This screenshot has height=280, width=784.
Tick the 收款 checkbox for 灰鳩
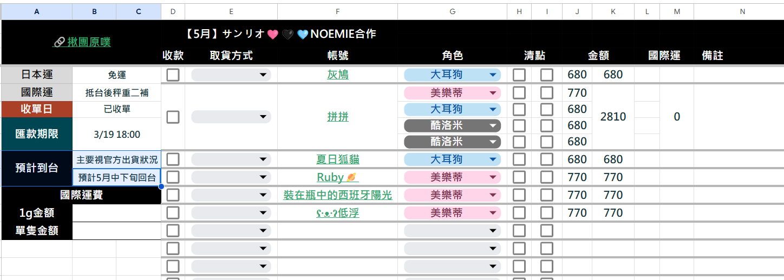[173, 75]
